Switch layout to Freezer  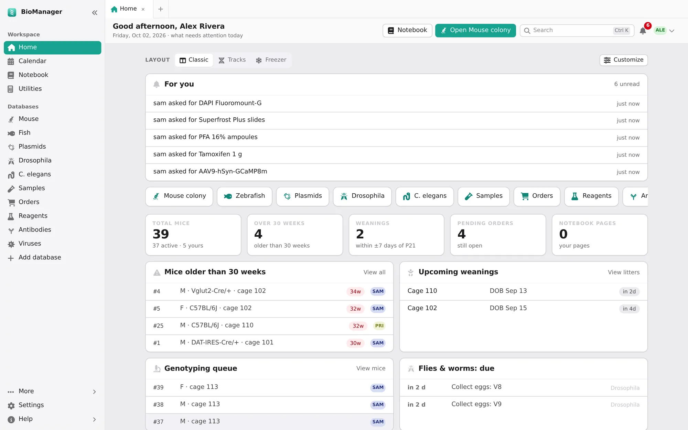pos(271,60)
